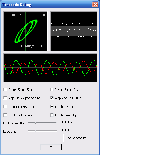
Task: Click the 12:38:57 timecode readout
Action: (x=13, y=15)
